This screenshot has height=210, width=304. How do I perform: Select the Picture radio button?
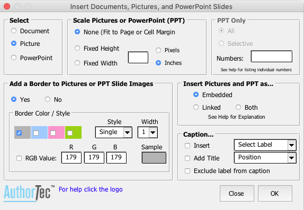[x=14, y=43]
